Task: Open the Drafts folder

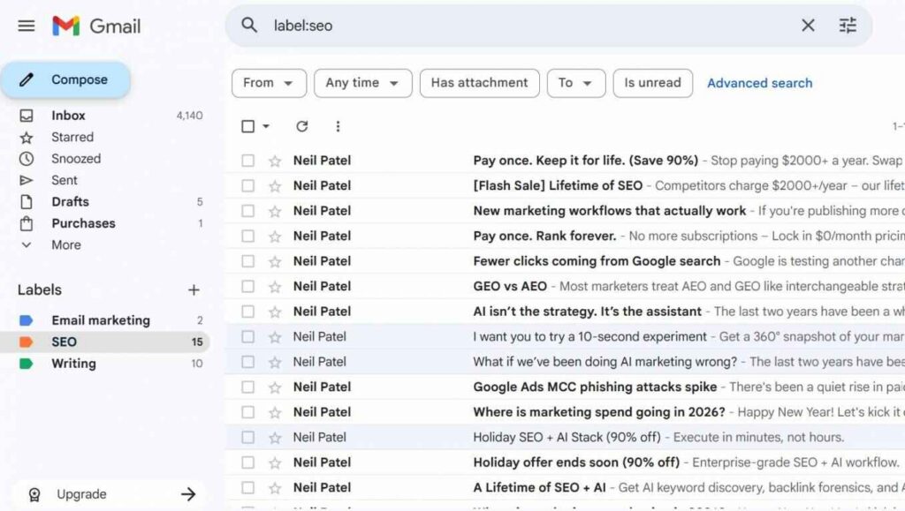Action: (70, 201)
